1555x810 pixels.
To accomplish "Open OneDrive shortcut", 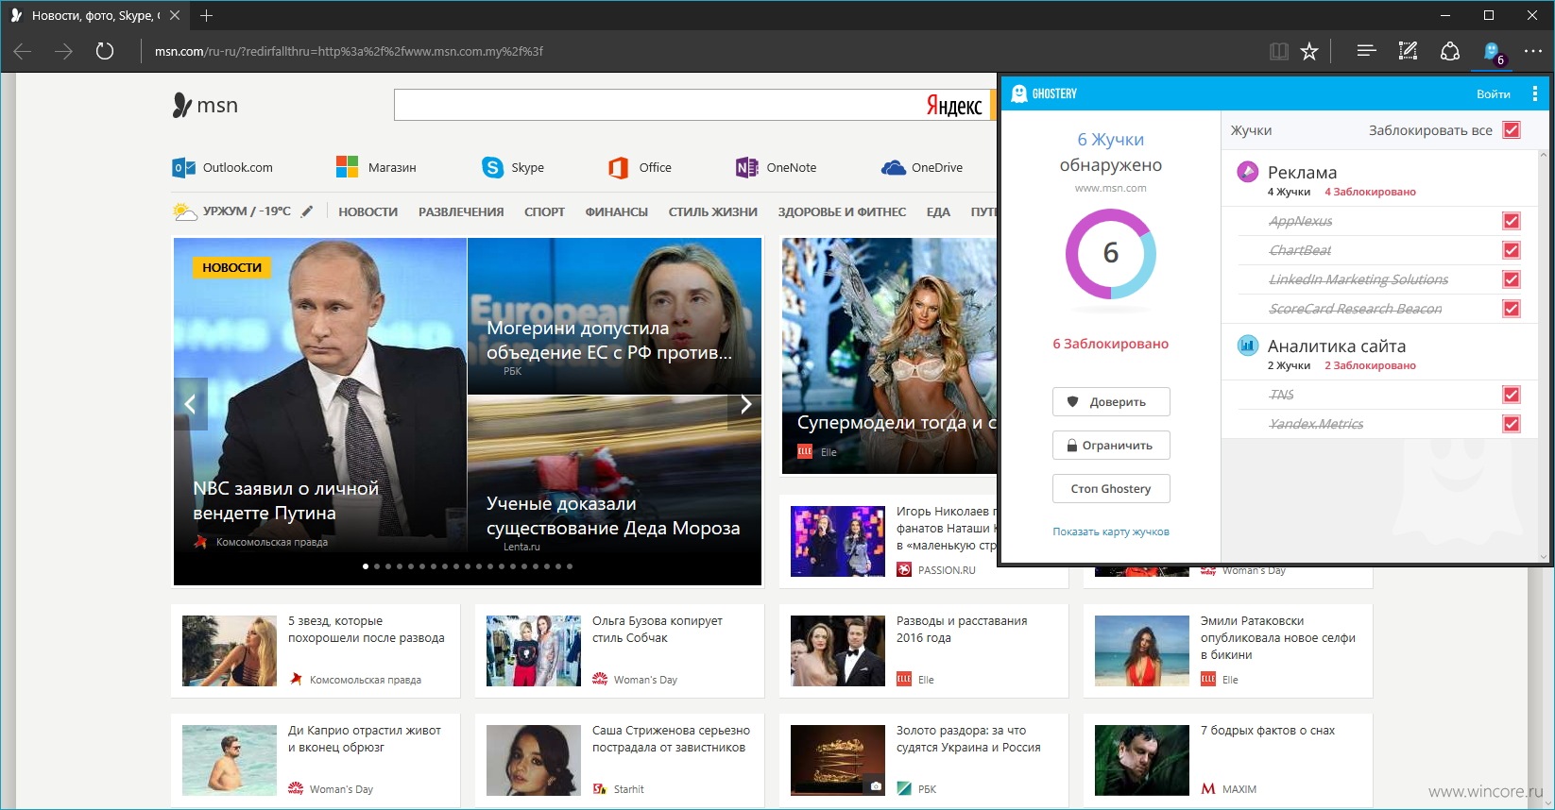I will 922,167.
